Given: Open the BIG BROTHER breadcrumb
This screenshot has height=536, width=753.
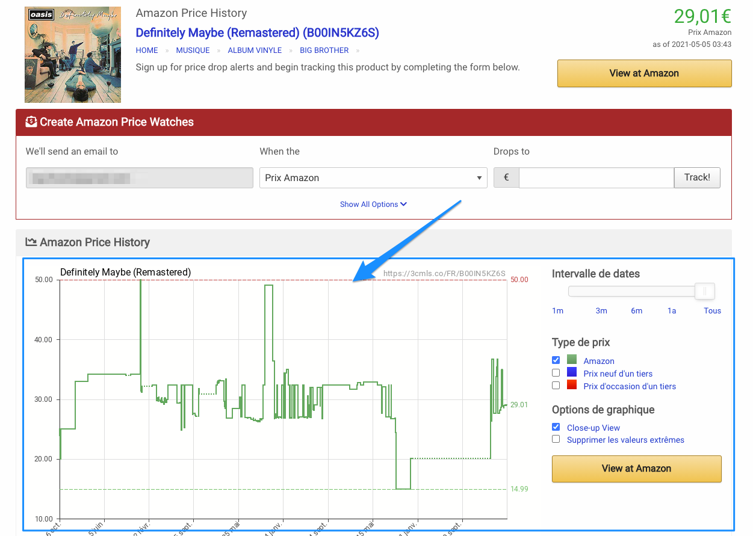Looking at the screenshot, I should coord(324,51).
